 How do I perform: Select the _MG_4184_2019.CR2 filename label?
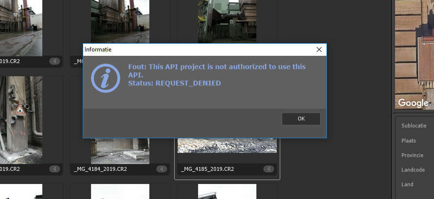coord(101,169)
